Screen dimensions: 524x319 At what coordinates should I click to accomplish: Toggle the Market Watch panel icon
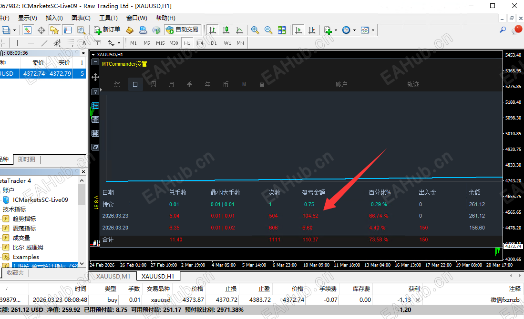[x=27, y=30]
